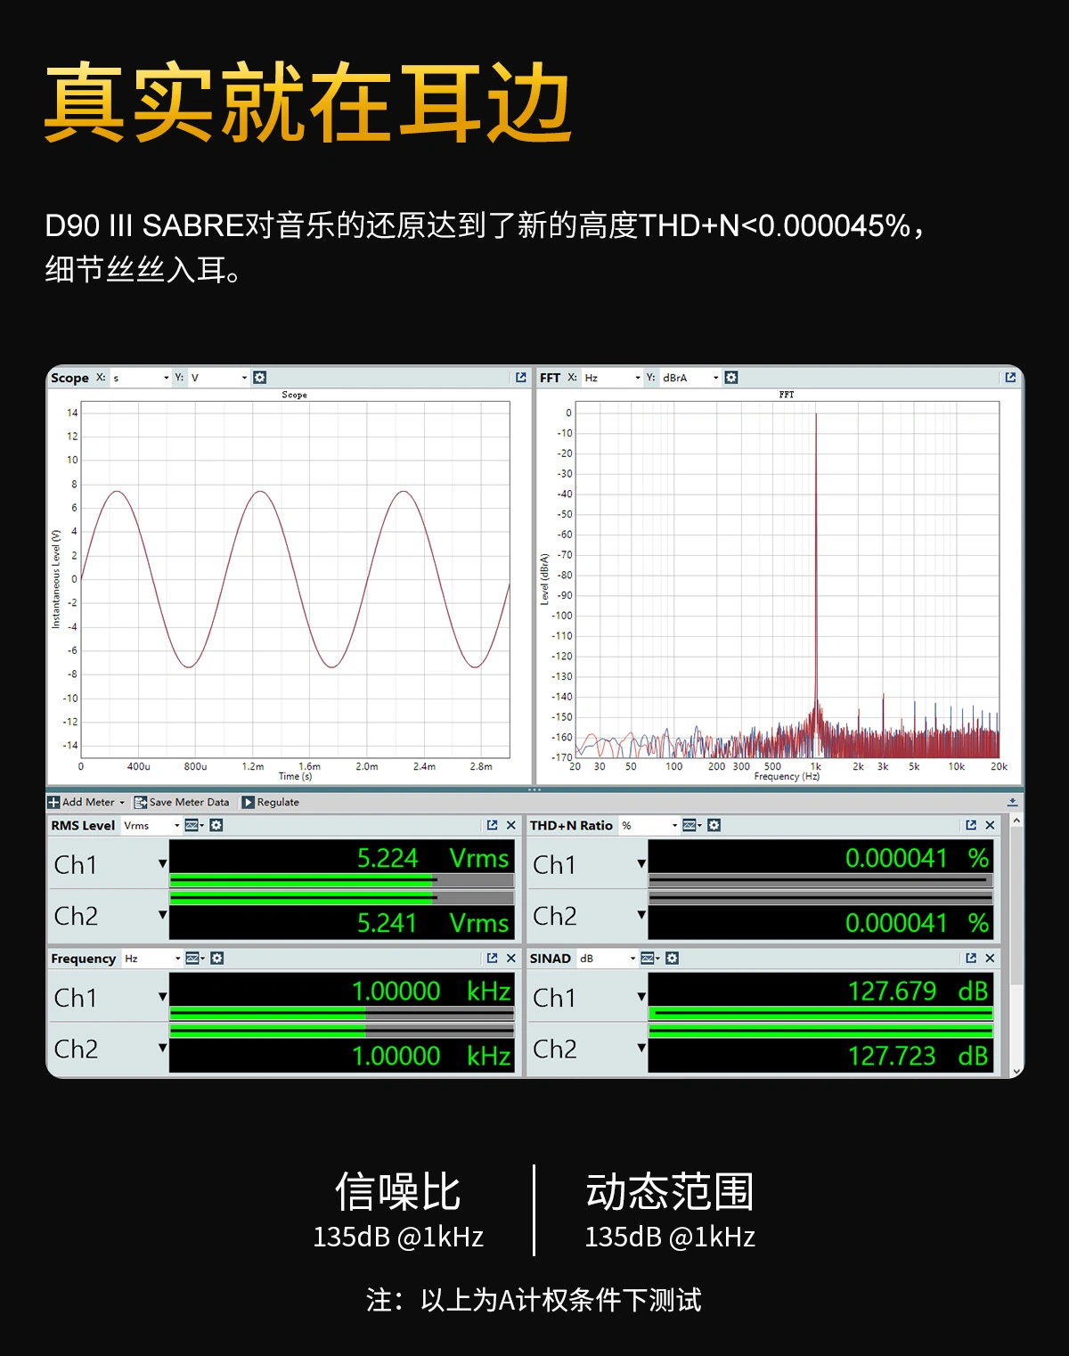Pop out the Scope graph panel
This screenshot has width=1069, height=1356.
pyautogui.click(x=521, y=378)
